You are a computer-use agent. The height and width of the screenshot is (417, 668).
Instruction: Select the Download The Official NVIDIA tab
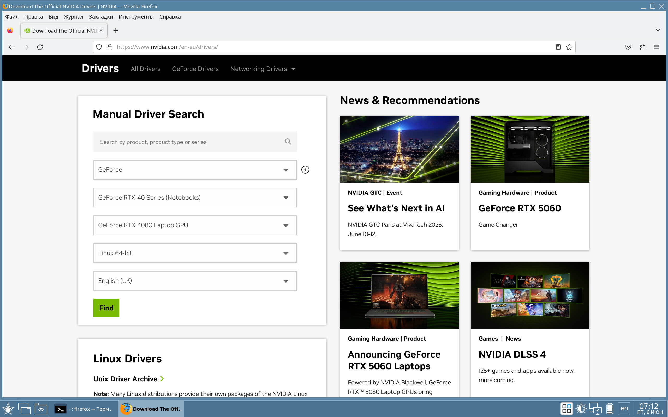[64, 30]
